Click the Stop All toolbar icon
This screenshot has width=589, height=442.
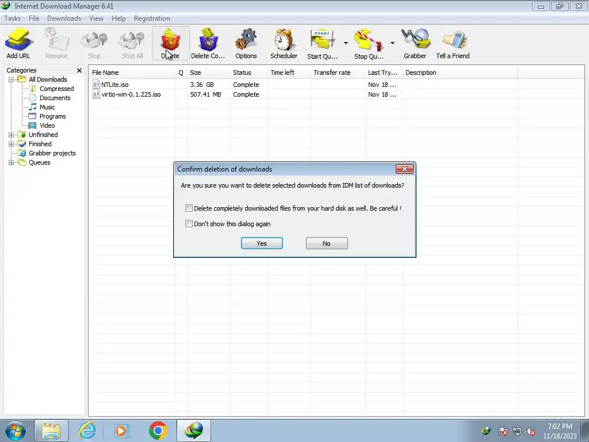tap(132, 43)
